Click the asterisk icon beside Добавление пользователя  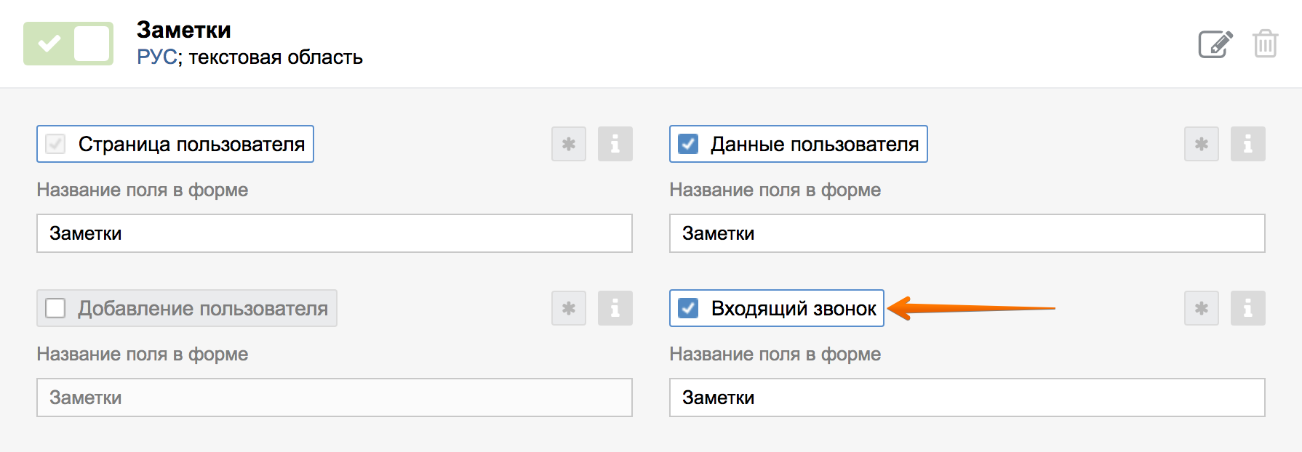click(x=568, y=308)
